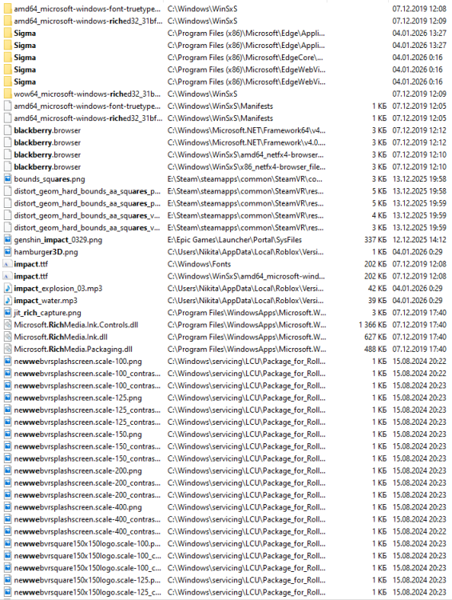Viewport: 452px width, 600px height.
Task: Click the folder icon of wow64_microsoft-windows-riched32
Action: pos(7,94)
